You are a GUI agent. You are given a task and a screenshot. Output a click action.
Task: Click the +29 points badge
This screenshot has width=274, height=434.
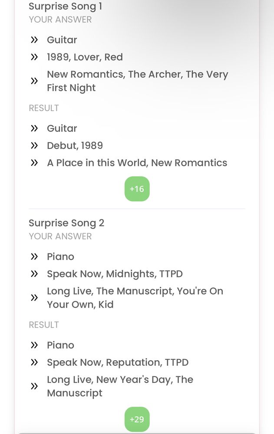[137, 419]
